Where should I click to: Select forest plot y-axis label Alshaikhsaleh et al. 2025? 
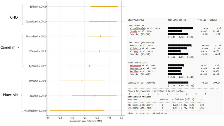point(35,111)
